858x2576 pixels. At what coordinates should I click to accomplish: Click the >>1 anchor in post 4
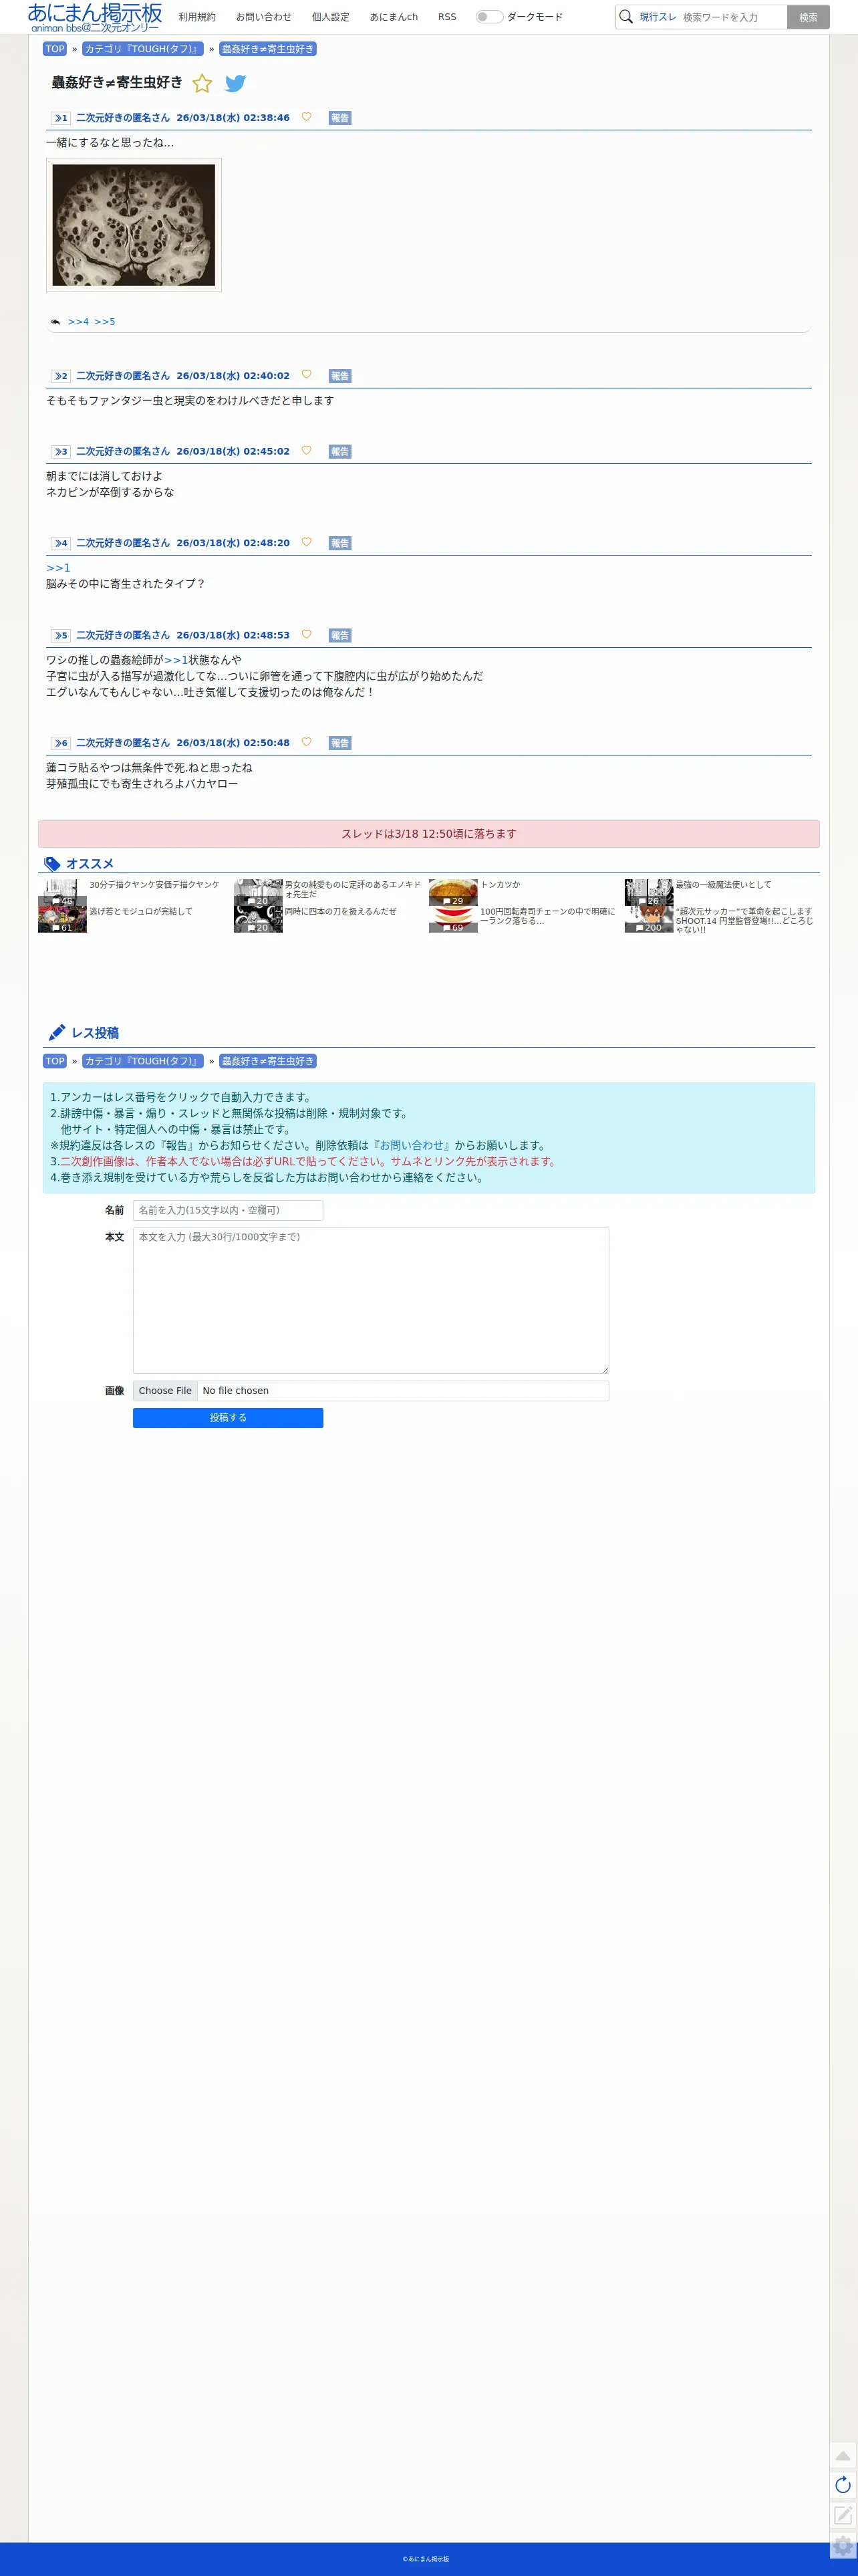pyautogui.click(x=58, y=568)
